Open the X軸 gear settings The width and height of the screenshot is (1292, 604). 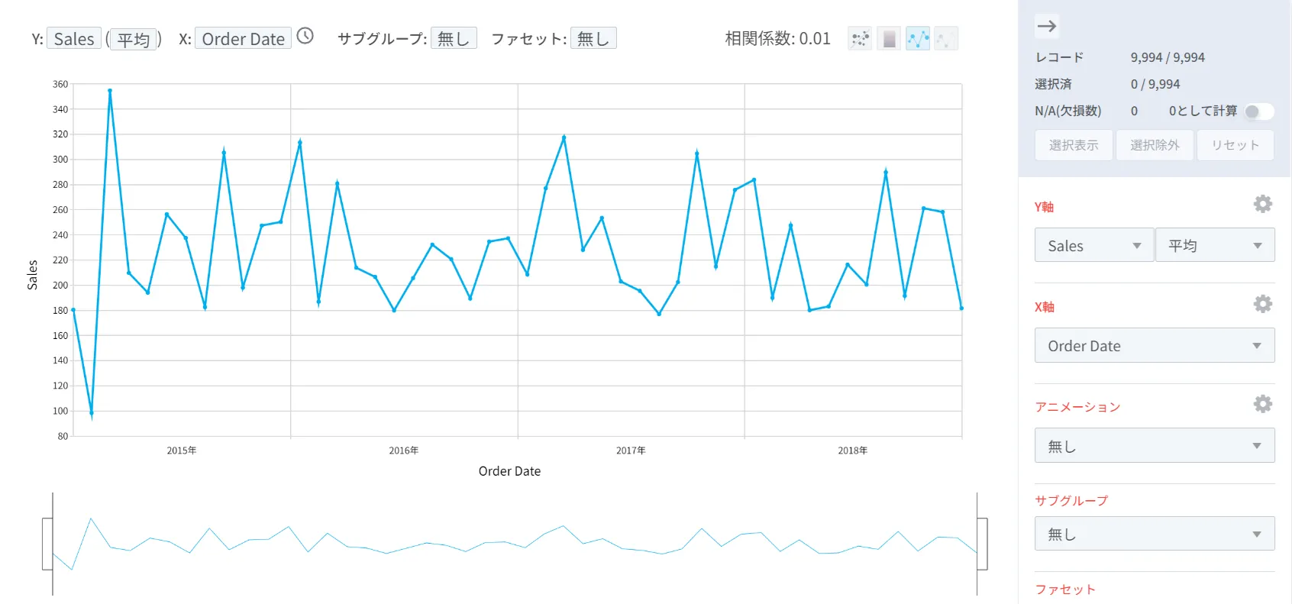coord(1263,304)
